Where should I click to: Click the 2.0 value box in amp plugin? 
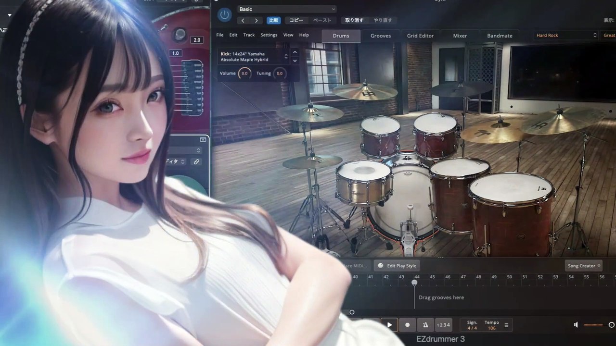(x=197, y=40)
